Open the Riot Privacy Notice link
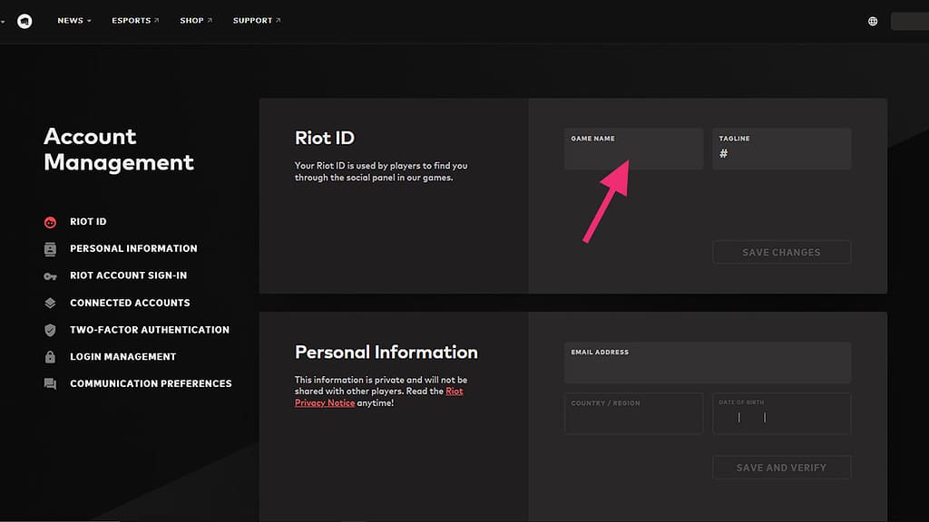The width and height of the screenshot is (929, 522). (379, 397)
